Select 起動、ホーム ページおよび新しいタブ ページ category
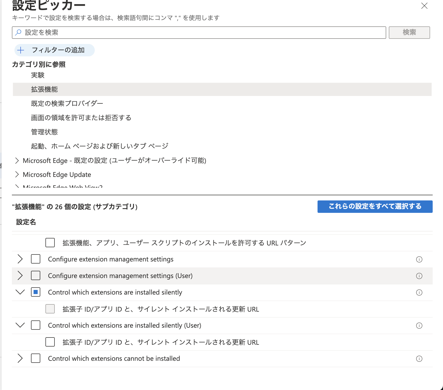This screenshot has height=390, width=443. [100, 146]
